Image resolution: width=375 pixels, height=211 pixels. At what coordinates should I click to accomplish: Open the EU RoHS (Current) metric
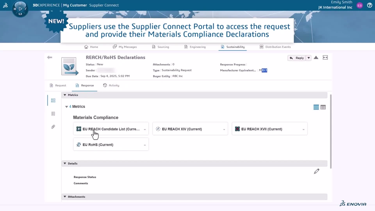click(111, 145)
